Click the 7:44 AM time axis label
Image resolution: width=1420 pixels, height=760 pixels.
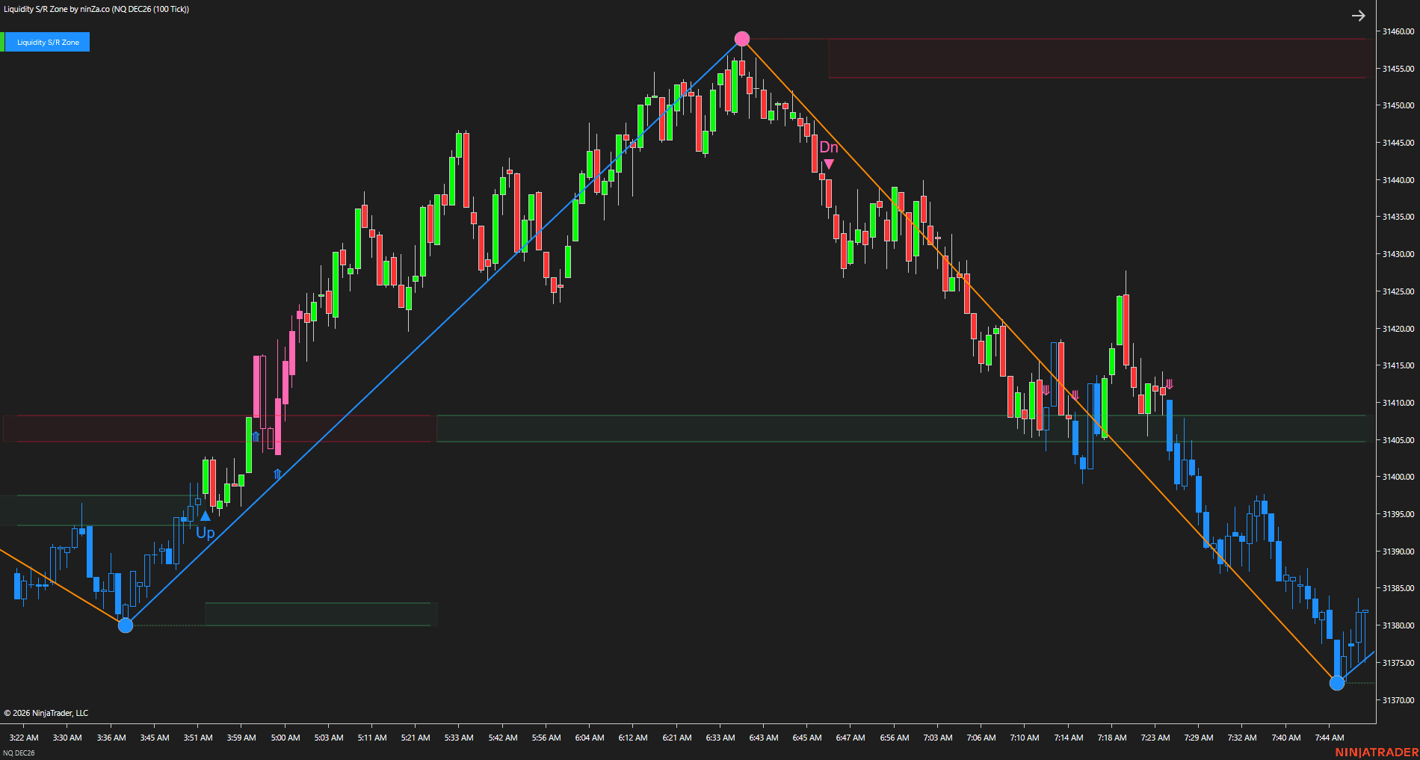1330,738
